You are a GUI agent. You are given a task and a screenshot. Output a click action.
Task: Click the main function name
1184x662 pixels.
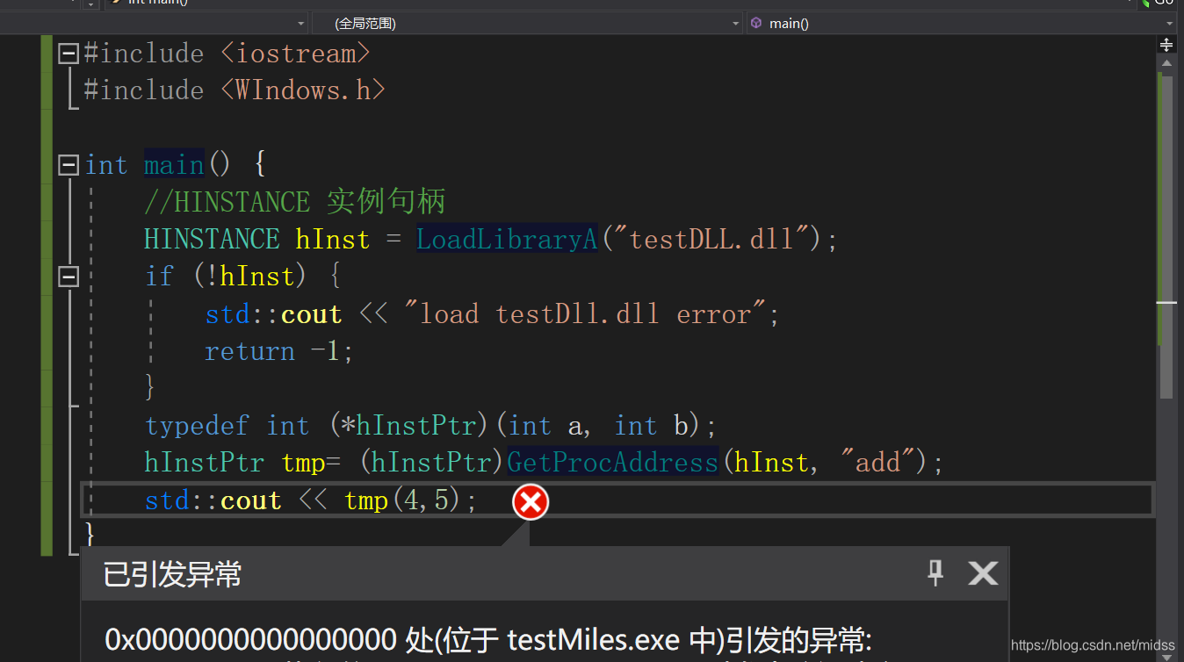click(174, 165)
